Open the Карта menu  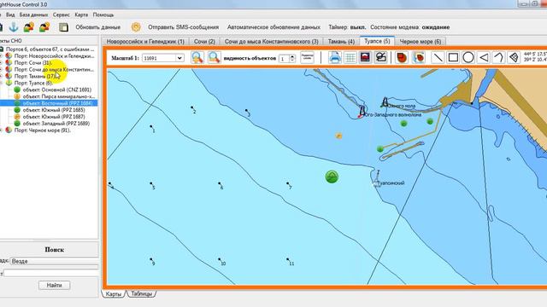(81, 14)
